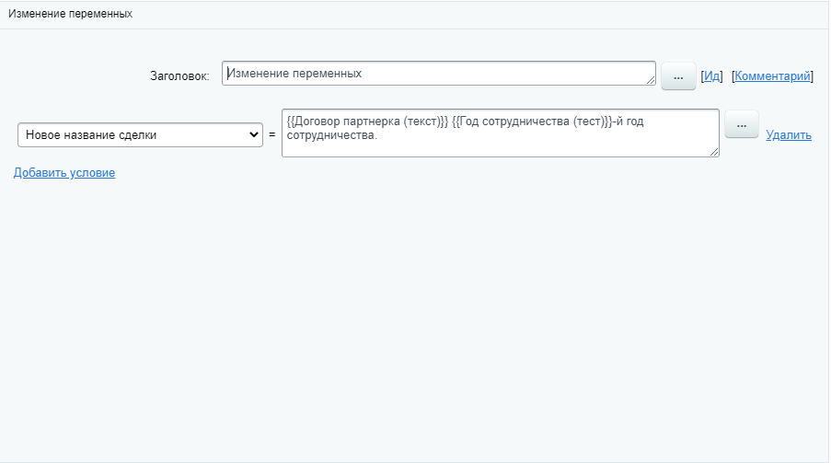The height and width of the screenshot is (463, 831).
Task: Click the [Ид] link
Action: coord(712,76)
